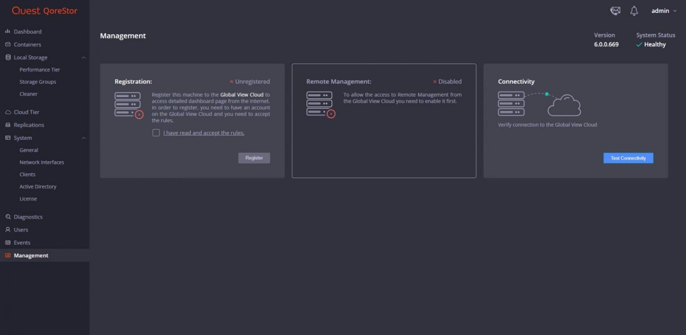Click the Registration server stack icon
686x335 pixels.
[x=129, y=105]
